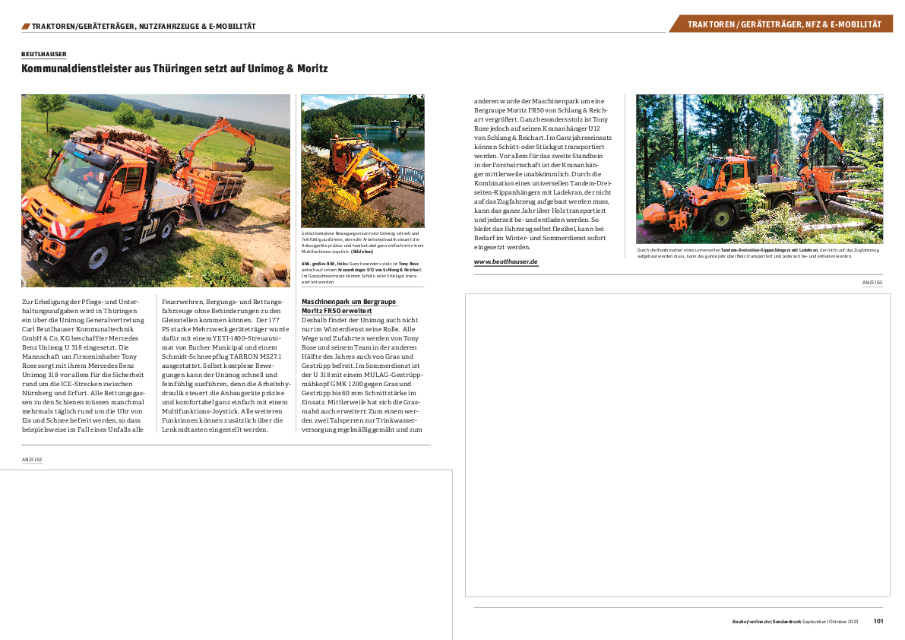Viewport: 905px width, 640px height.
Task: Click the article headline about Unimog & Moritz
Action: click(x=175, y=69)
